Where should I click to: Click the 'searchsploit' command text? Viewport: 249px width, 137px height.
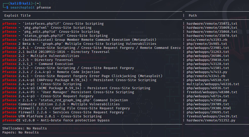[22, 7]
